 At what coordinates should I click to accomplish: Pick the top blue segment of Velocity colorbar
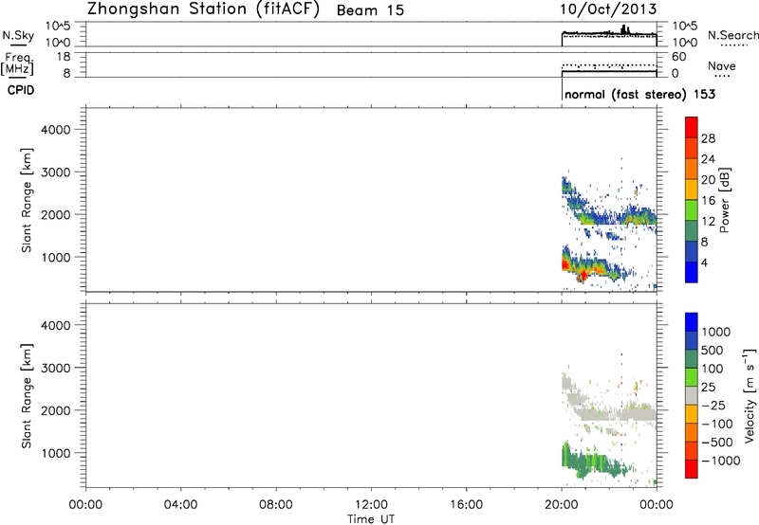click(x=692, y=322)
